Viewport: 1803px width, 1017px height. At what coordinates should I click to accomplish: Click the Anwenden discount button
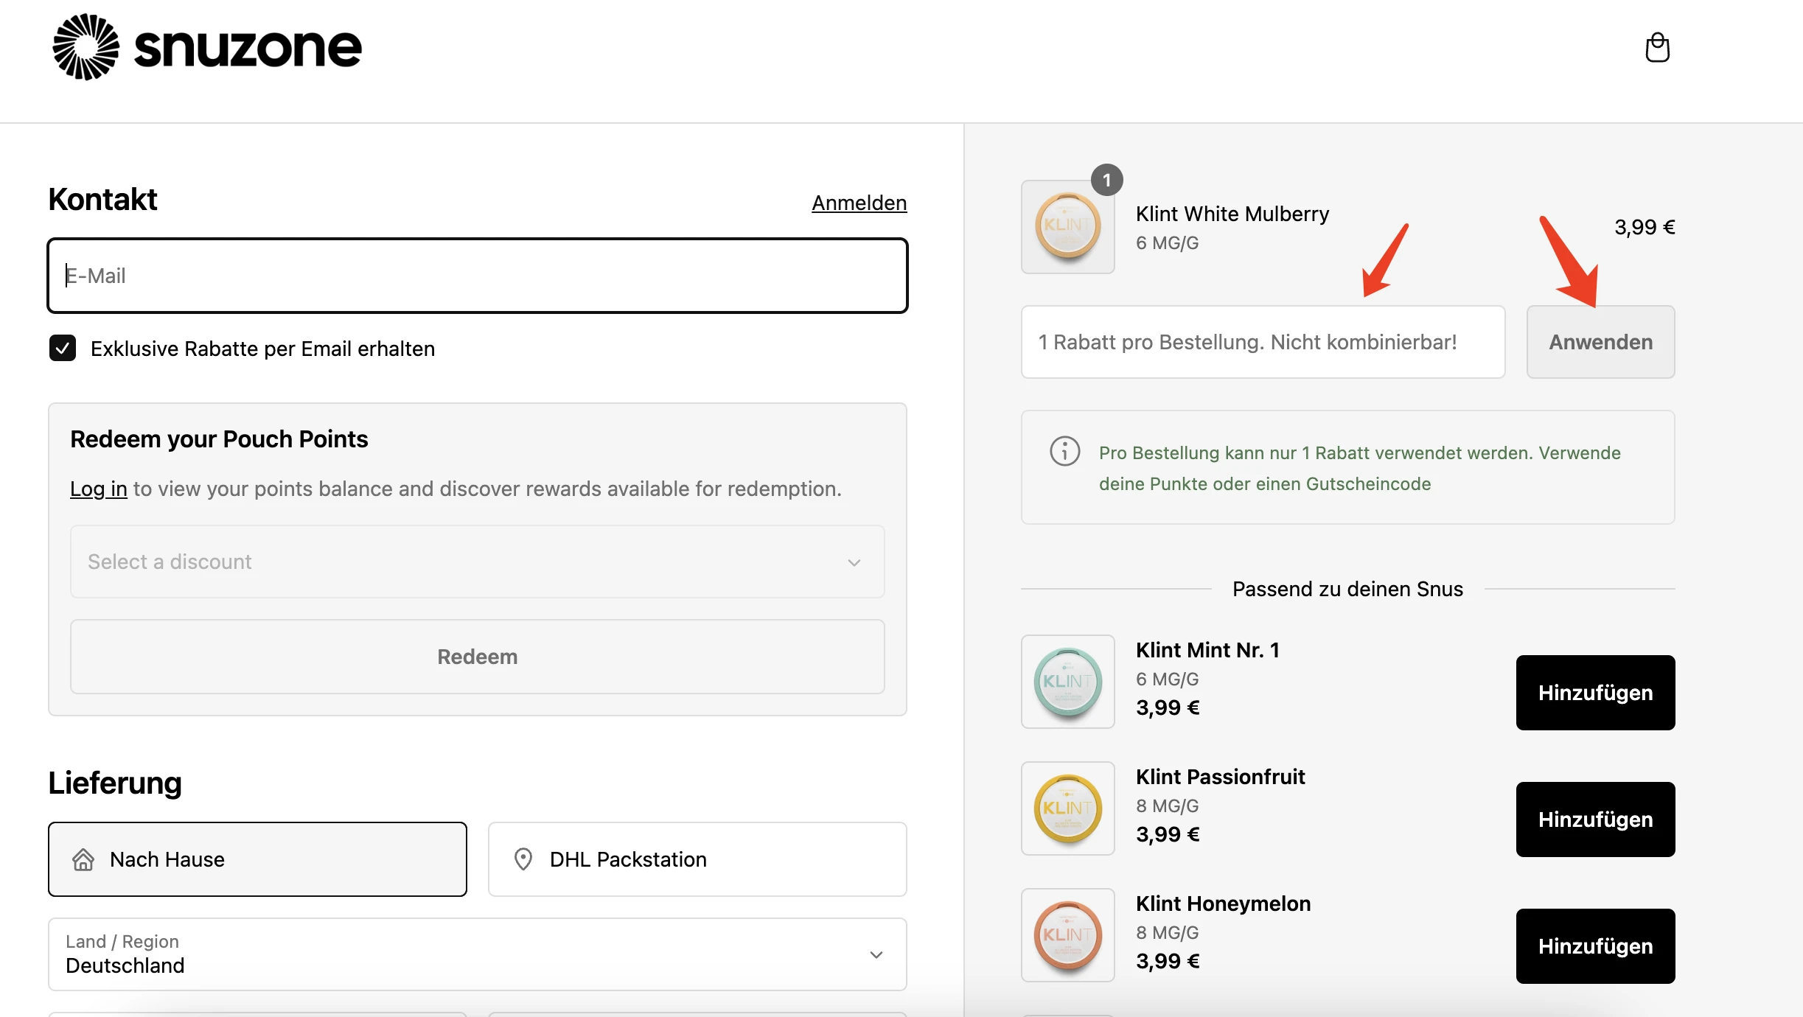click(1600, 342)
